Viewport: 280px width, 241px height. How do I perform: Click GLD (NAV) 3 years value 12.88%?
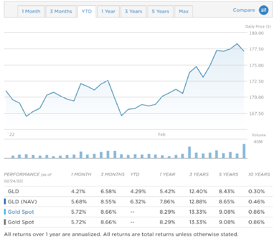click(198, 202)
